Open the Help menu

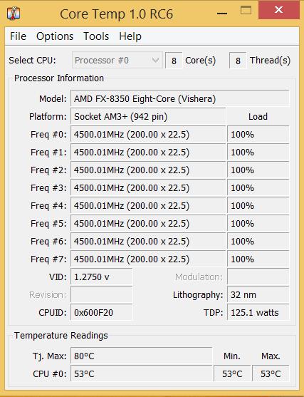point(130,36)
